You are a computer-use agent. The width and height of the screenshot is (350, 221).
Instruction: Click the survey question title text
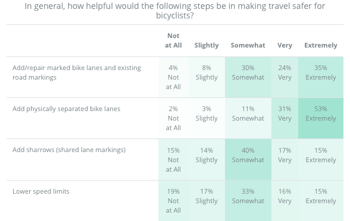click(175, 11)
